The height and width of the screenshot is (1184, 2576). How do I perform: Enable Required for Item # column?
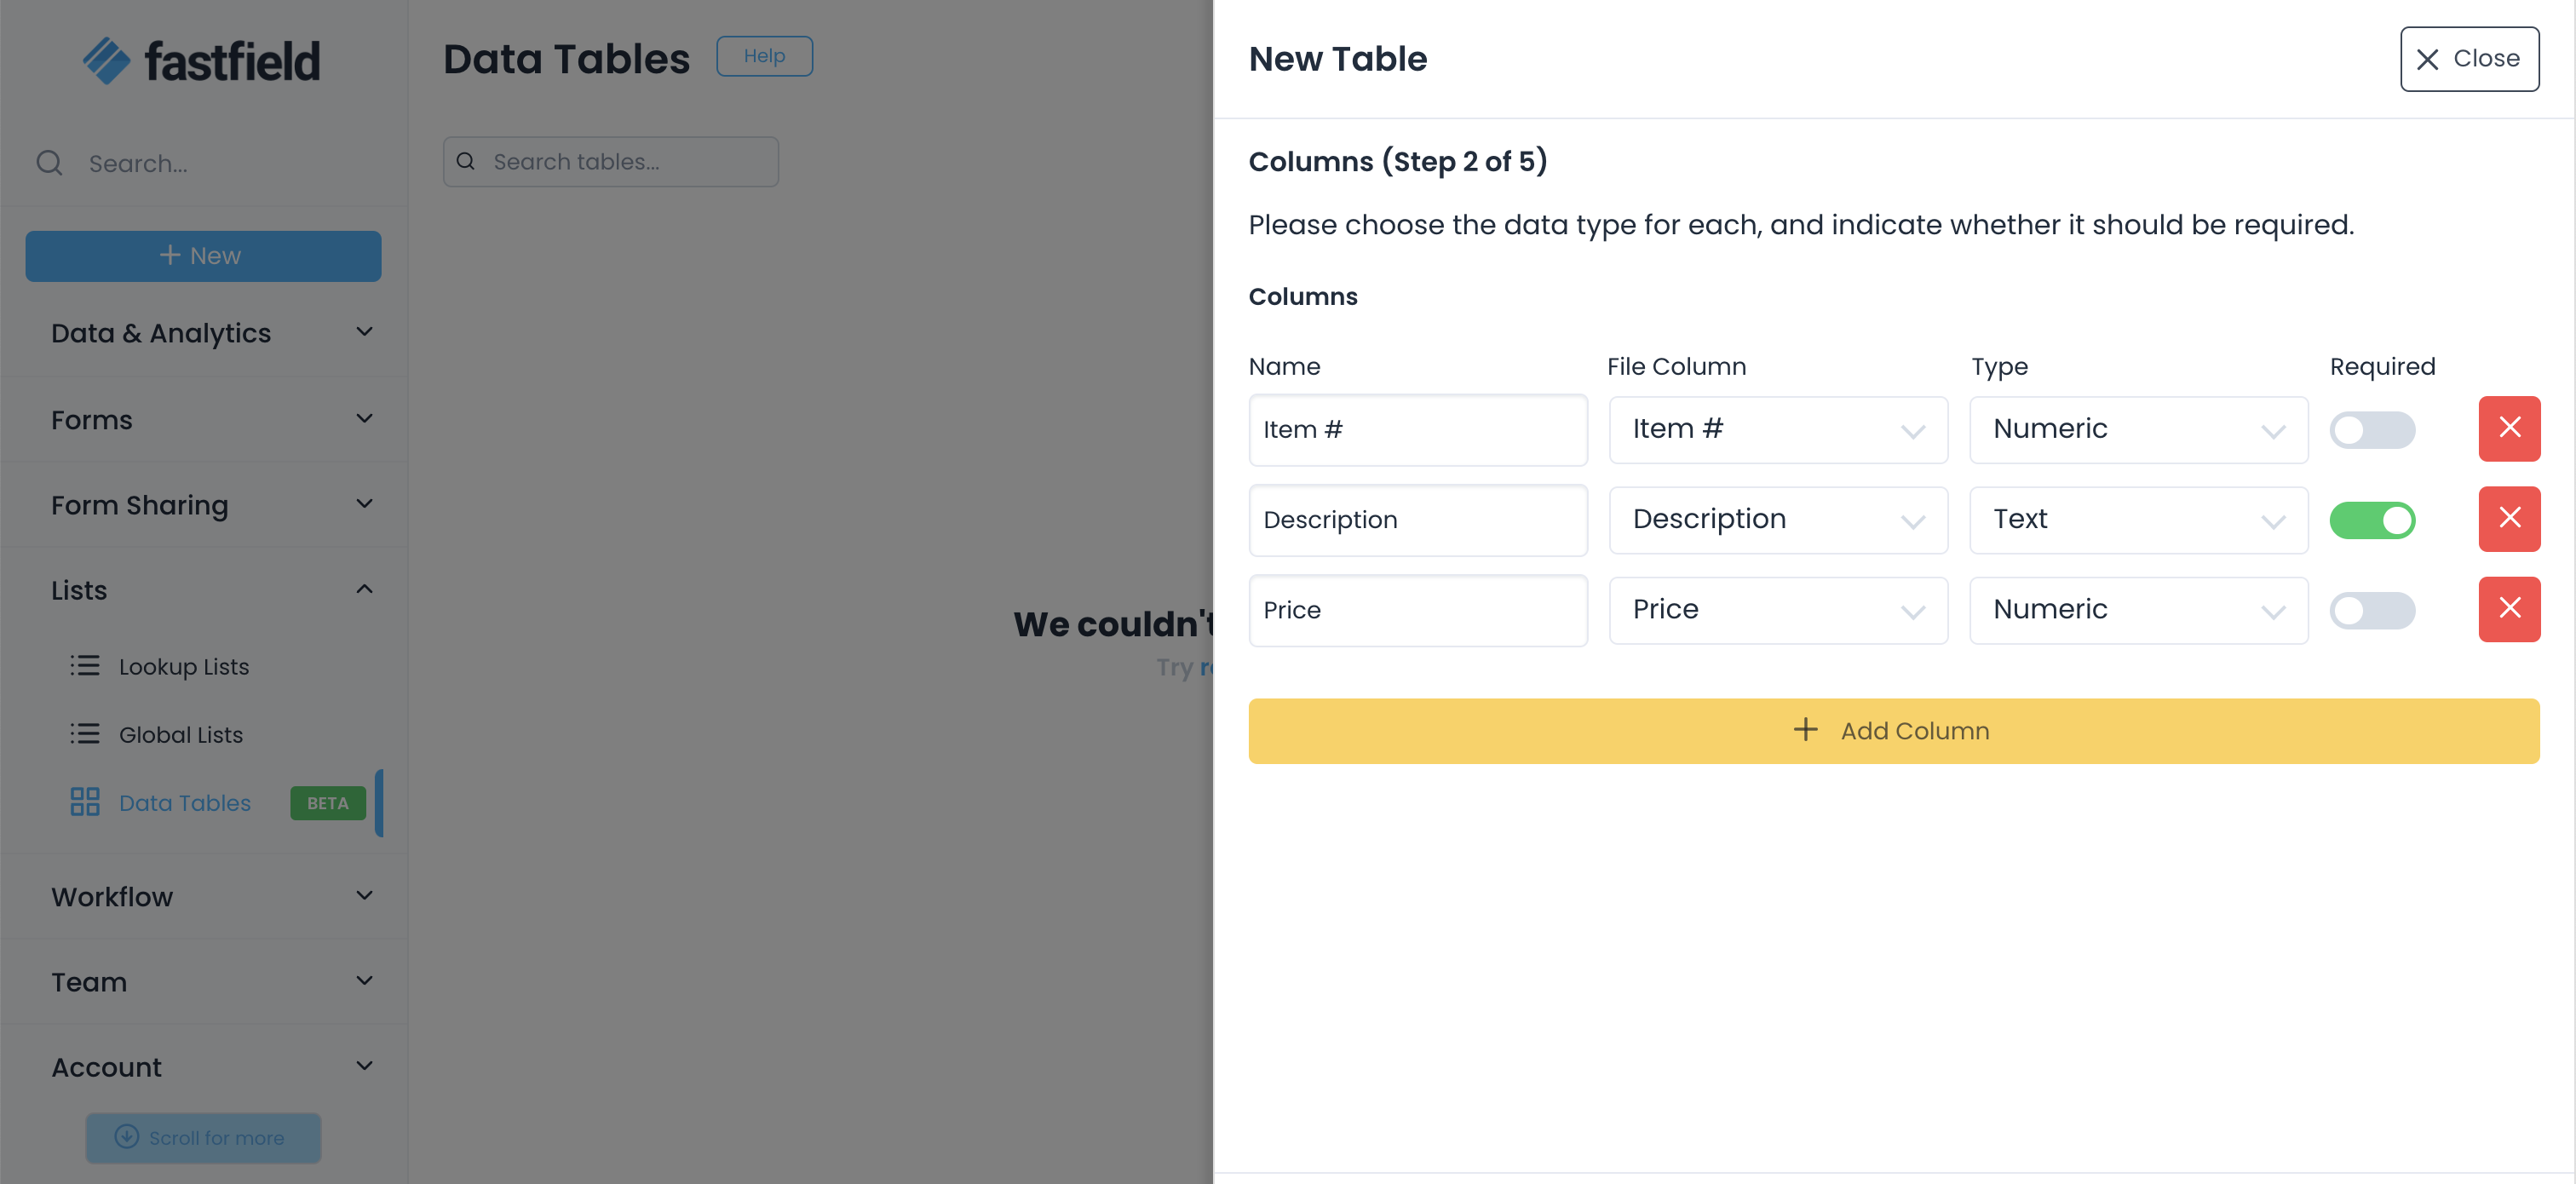coord(2371,430)
